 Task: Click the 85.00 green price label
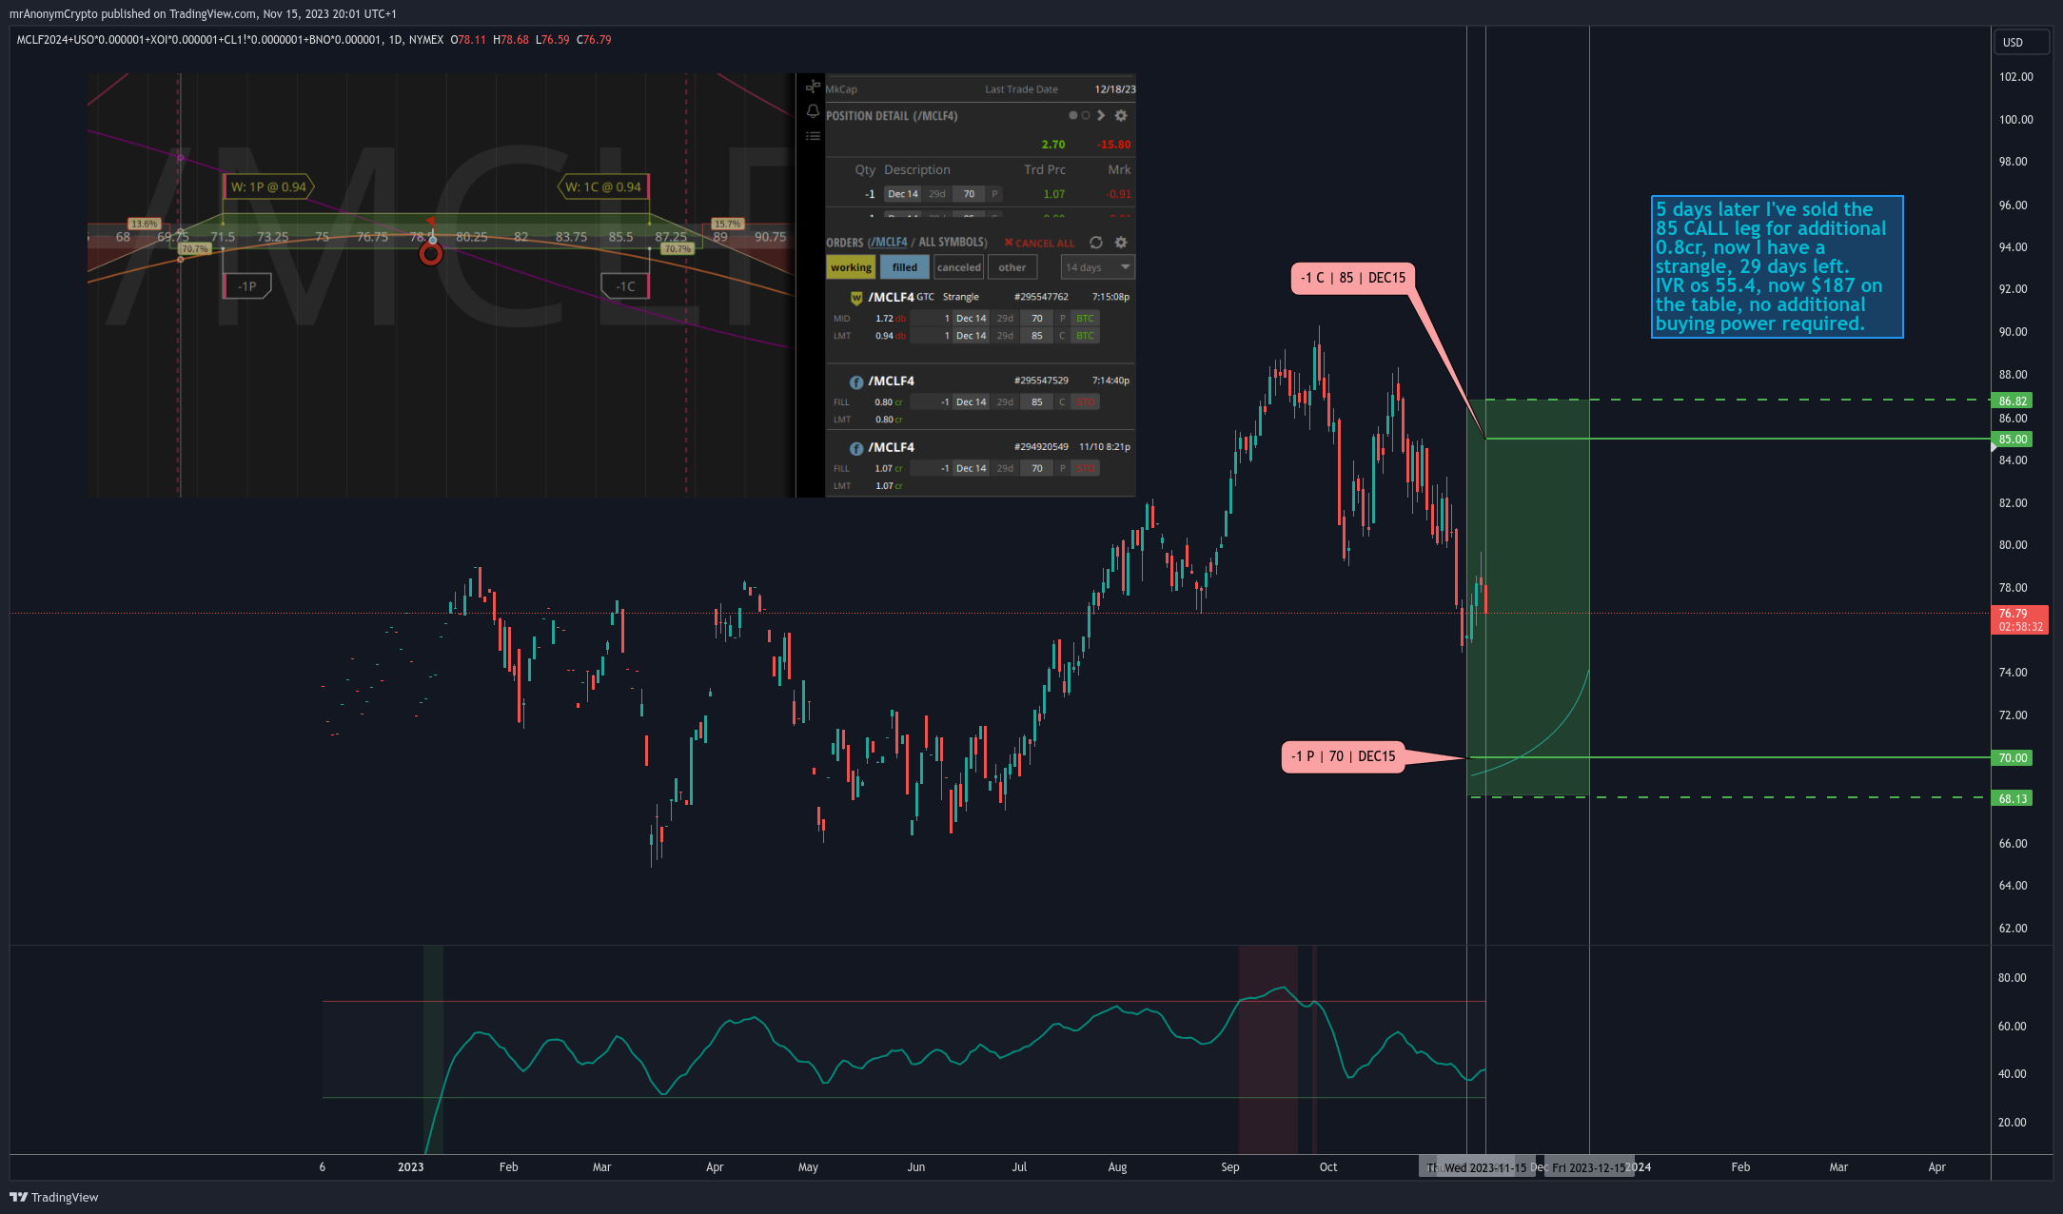coord(2013,440)
